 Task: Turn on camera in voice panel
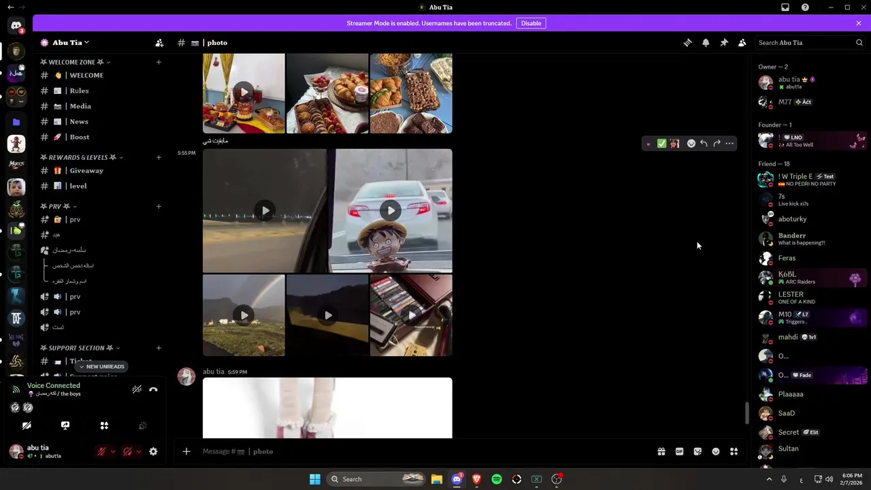pyautogui.click(x=27, y=425)
